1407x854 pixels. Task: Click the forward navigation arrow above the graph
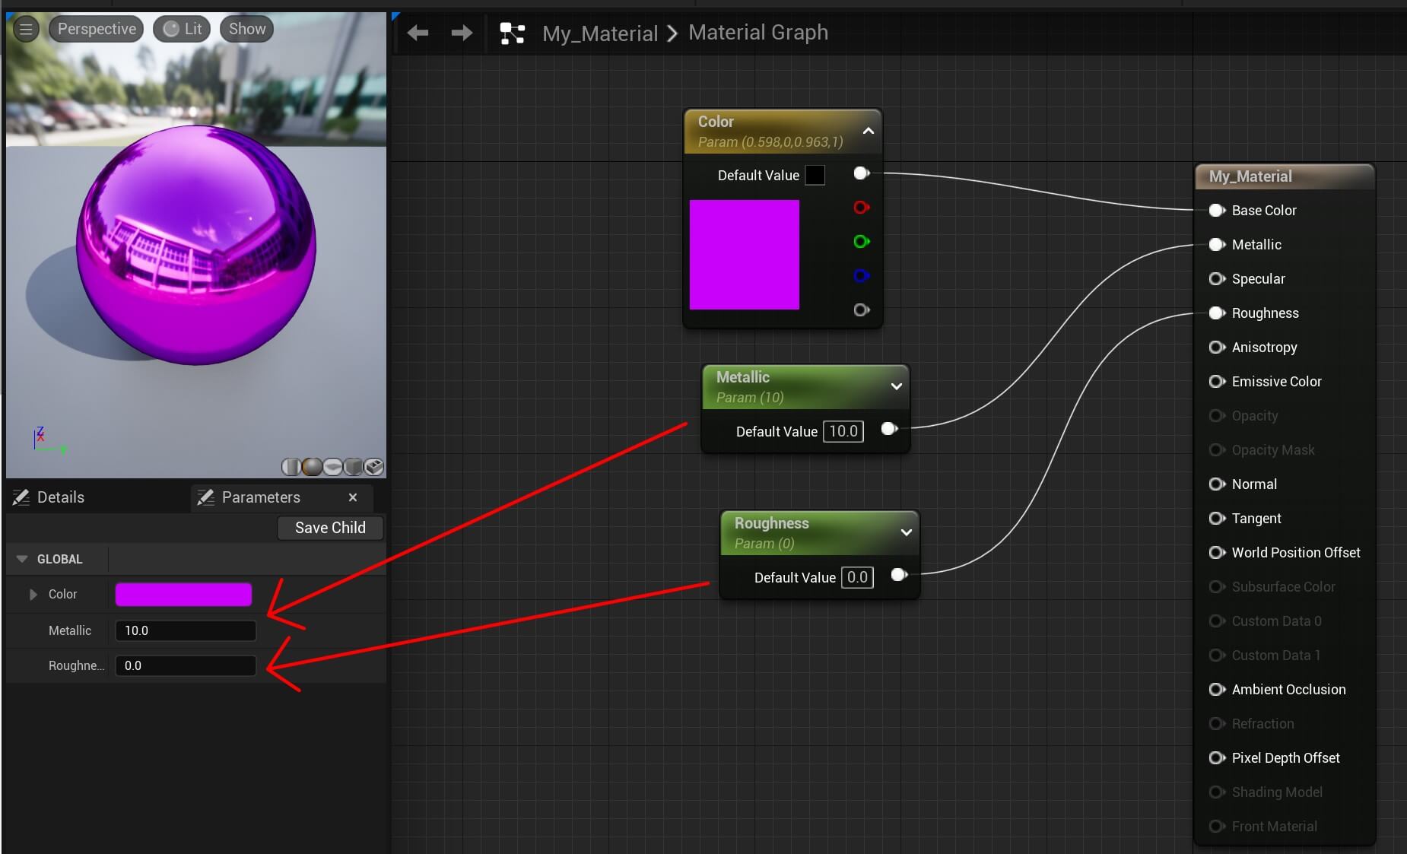pos(462,32)
